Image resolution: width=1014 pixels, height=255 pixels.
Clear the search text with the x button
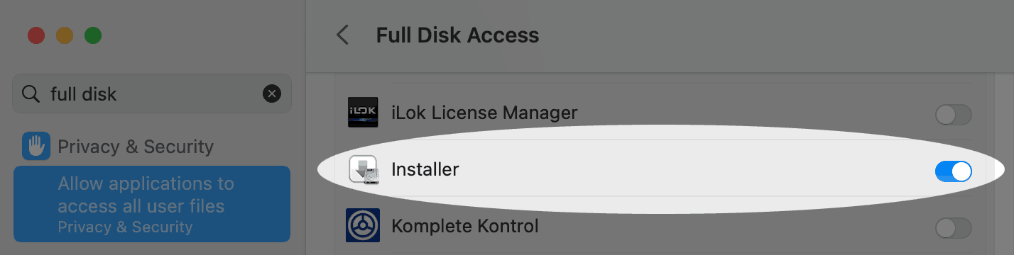(272, 93)
